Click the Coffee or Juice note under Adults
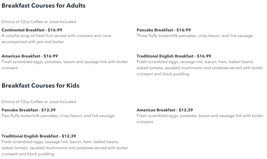This screenshot has width=267, height=159. [39, 22]
